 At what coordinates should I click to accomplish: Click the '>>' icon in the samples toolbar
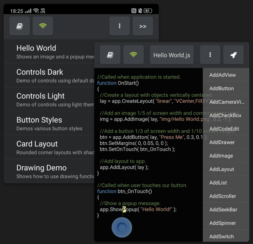click(143, 26)
